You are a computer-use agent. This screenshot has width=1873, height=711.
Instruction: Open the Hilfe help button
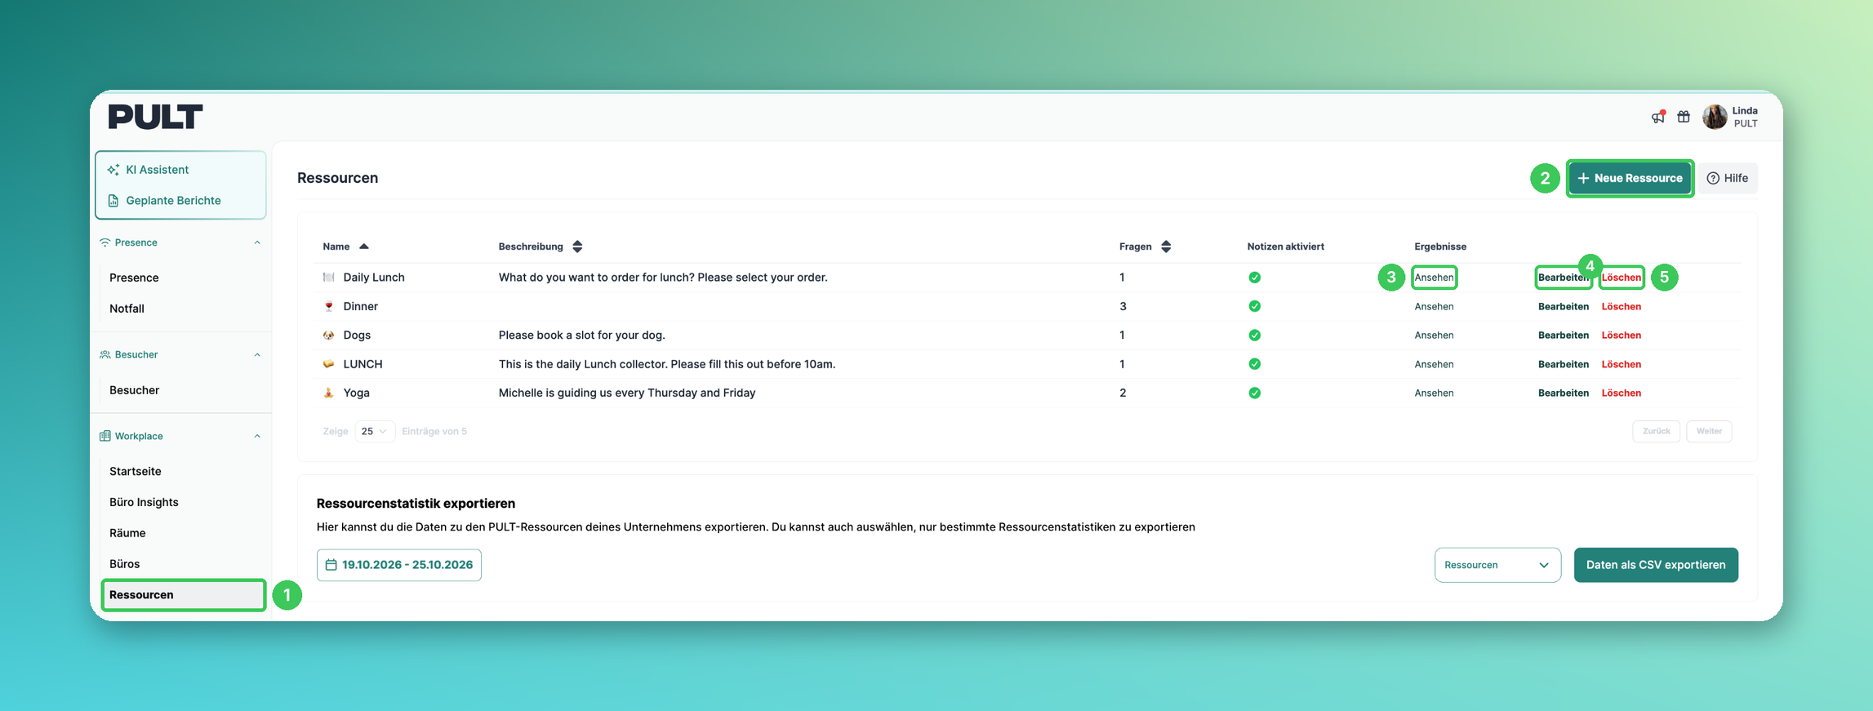(1728, 178)
